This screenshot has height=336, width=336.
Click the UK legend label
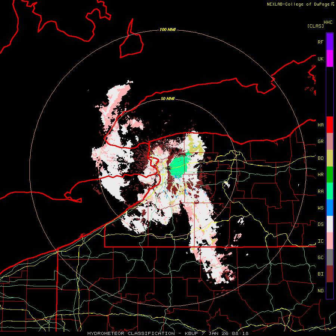pos(320,59)
